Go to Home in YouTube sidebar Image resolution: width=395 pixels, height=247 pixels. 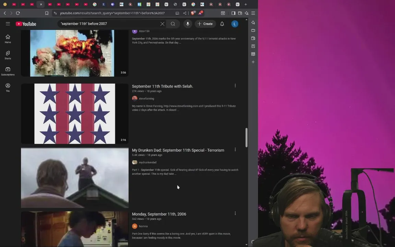(x=8, y=39)
